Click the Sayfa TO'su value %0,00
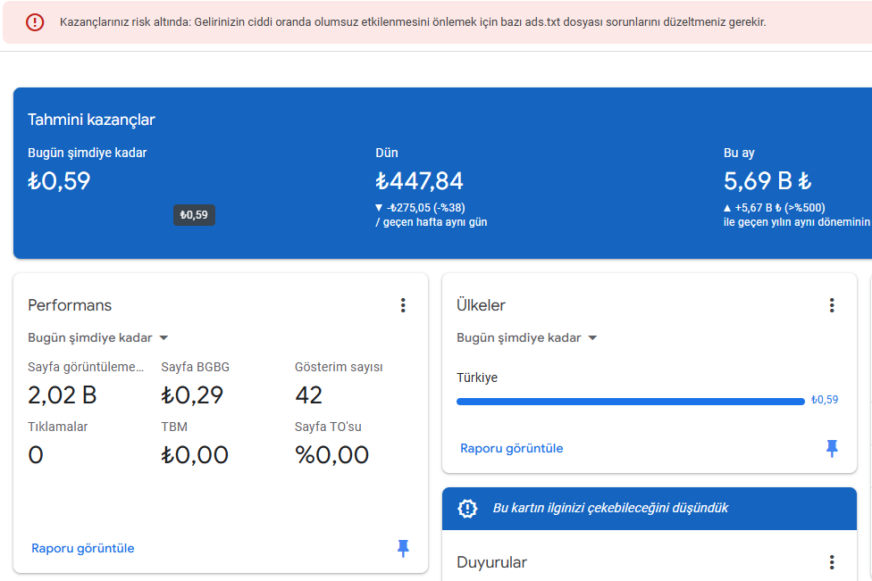This screenshot has height=581, width=872. click(332, 455)
